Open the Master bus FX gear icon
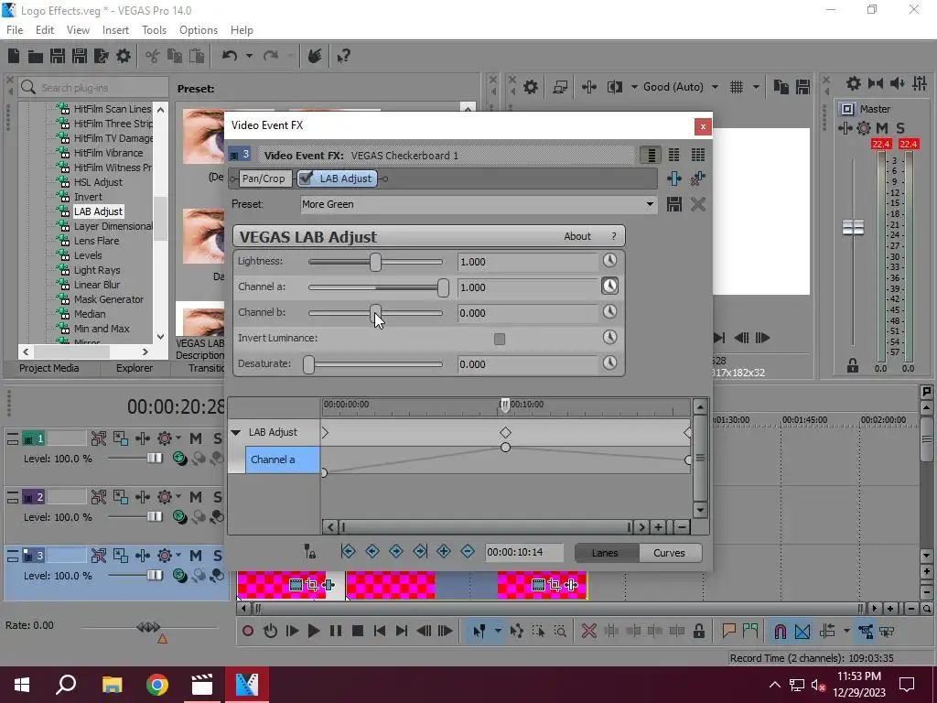This screenshot has height=703, width=937. 864,128
